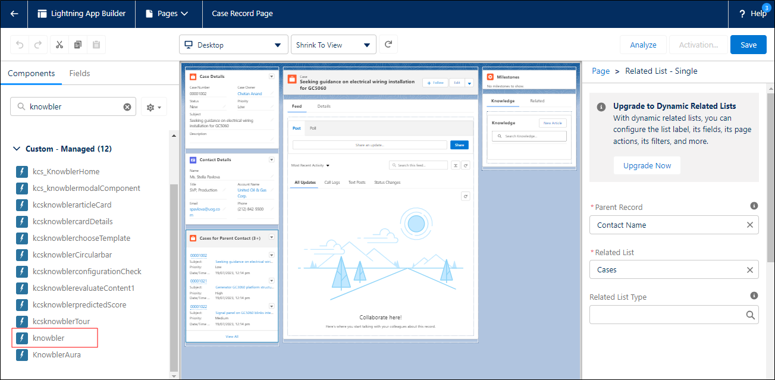Screen dimensions: 775x380
Task: Click the View All link
Action: tap(232, 337)
